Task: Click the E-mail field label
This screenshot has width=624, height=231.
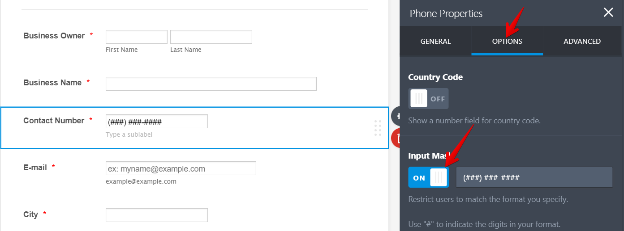Action: tap(35, 168)
